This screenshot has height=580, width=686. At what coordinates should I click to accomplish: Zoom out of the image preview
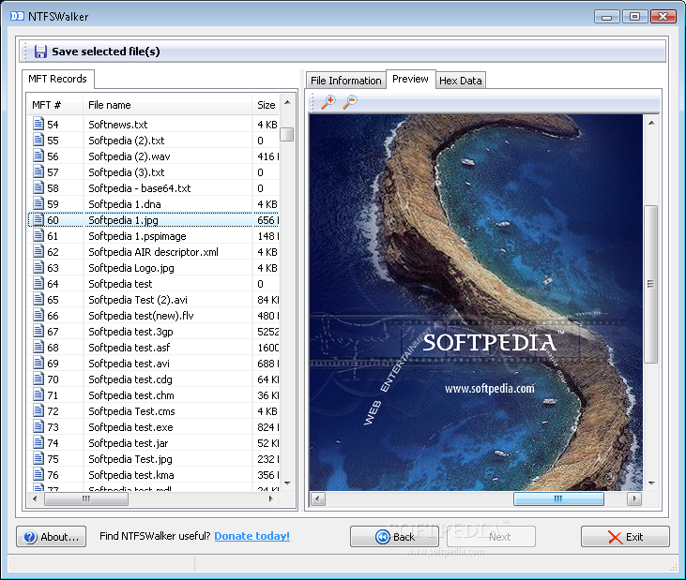(350, 102)
